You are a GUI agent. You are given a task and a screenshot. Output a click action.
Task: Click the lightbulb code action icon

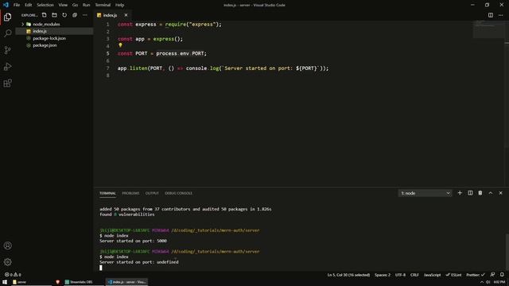(x=120, y=45)
